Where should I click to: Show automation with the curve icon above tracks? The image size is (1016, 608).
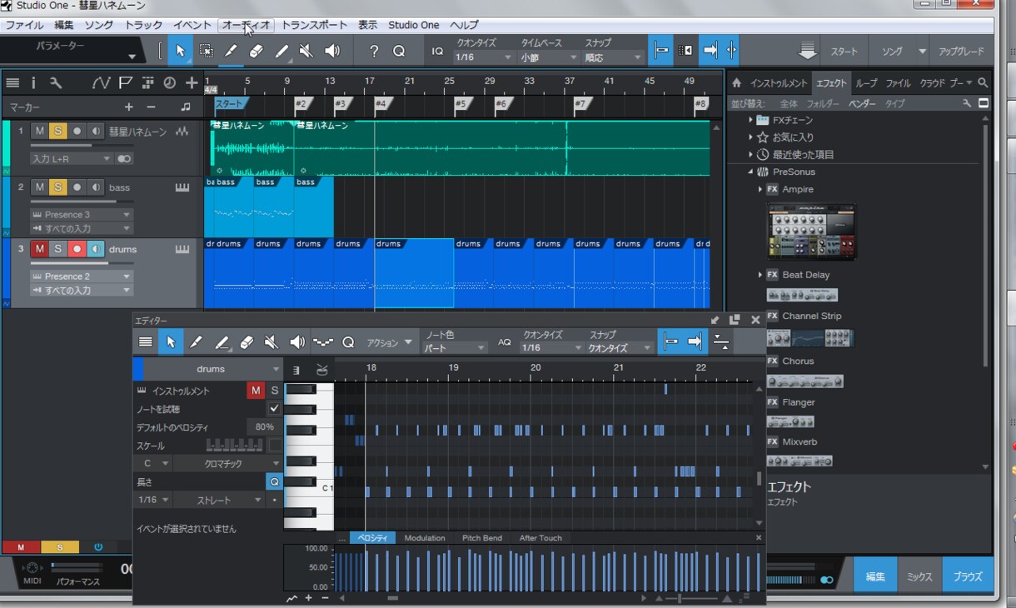click(x=101, y=82)
